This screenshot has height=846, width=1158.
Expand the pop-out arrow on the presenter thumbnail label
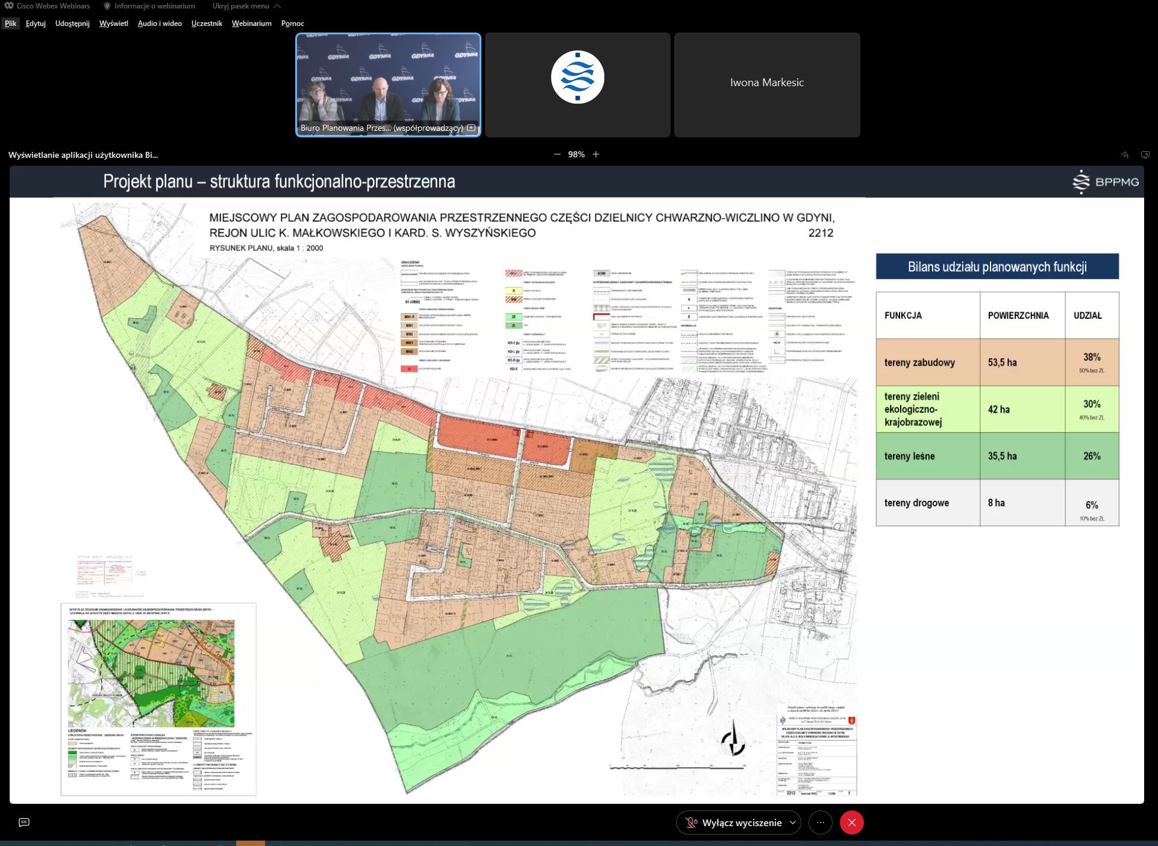471,128
